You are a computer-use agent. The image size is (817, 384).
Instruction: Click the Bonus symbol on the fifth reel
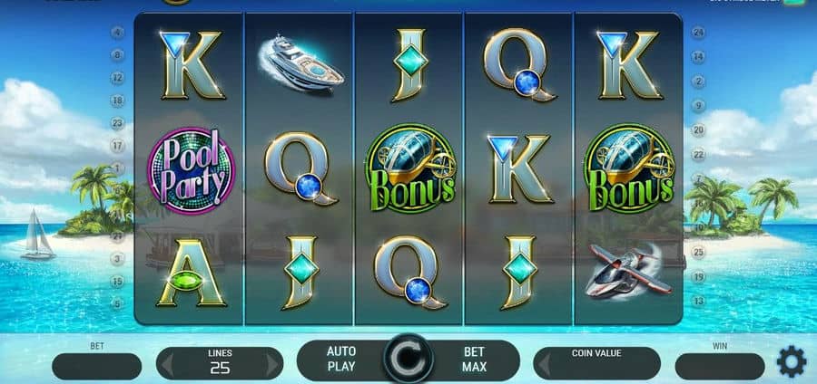[x=629, y=168]
